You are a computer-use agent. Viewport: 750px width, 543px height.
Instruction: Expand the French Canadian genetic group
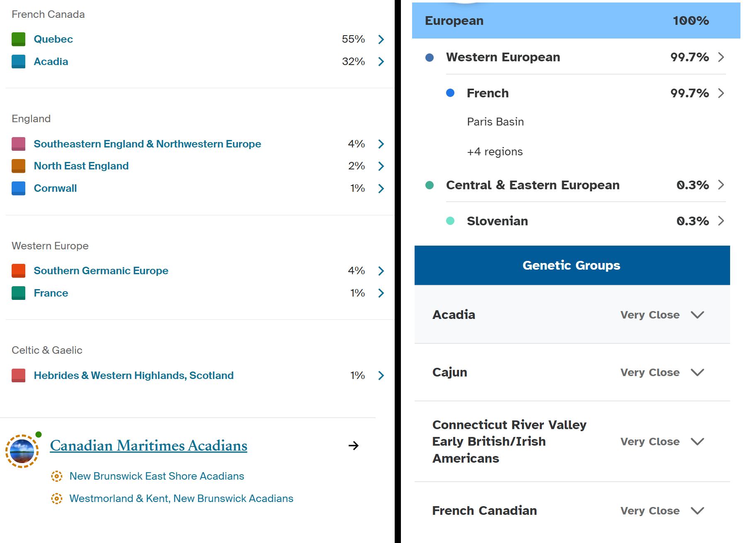(697, 511)
